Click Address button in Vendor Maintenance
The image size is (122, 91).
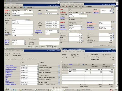43,47
